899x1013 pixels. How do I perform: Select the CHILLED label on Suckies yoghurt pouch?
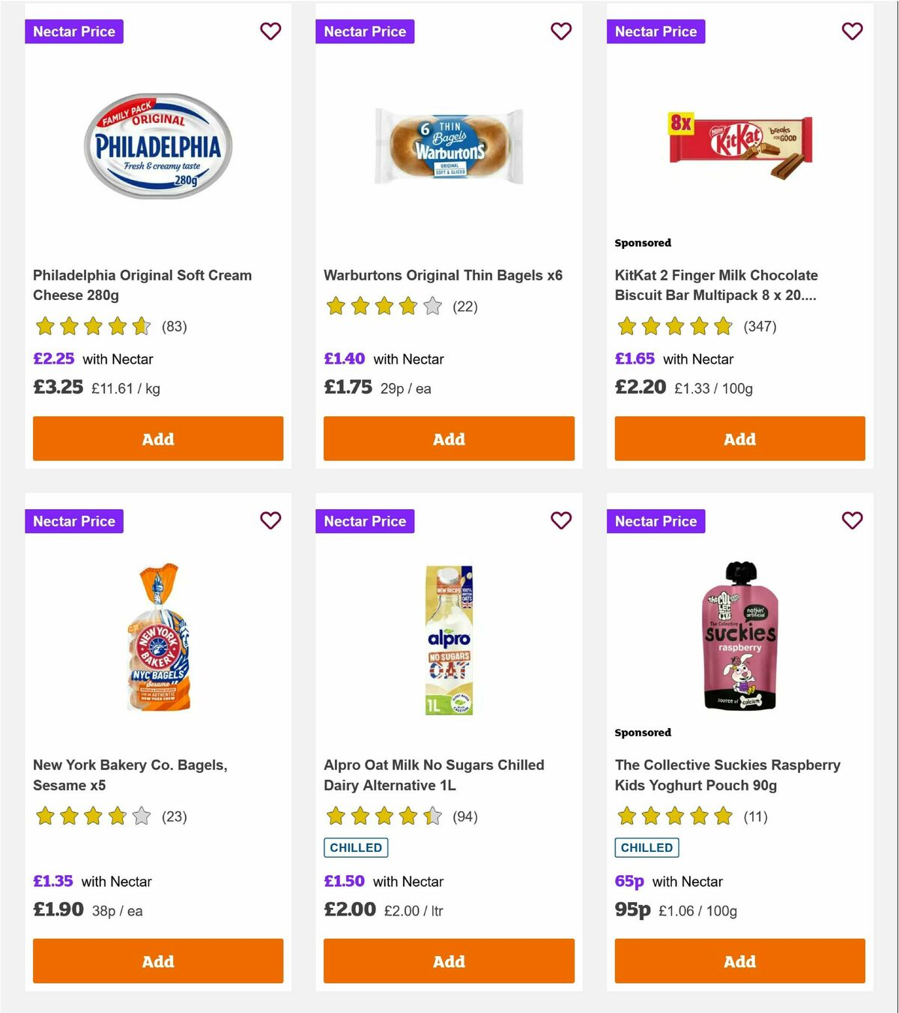pyautogui.click(x=647, y=847)
